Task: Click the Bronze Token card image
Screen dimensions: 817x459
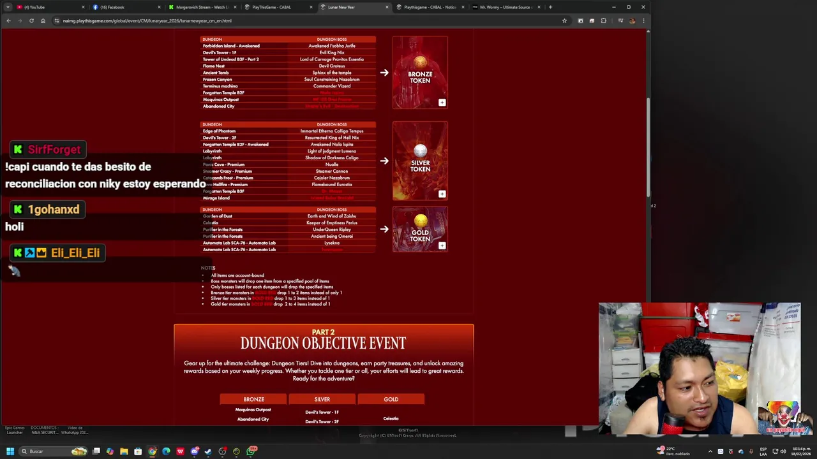Action: click(x=420, y=72)
